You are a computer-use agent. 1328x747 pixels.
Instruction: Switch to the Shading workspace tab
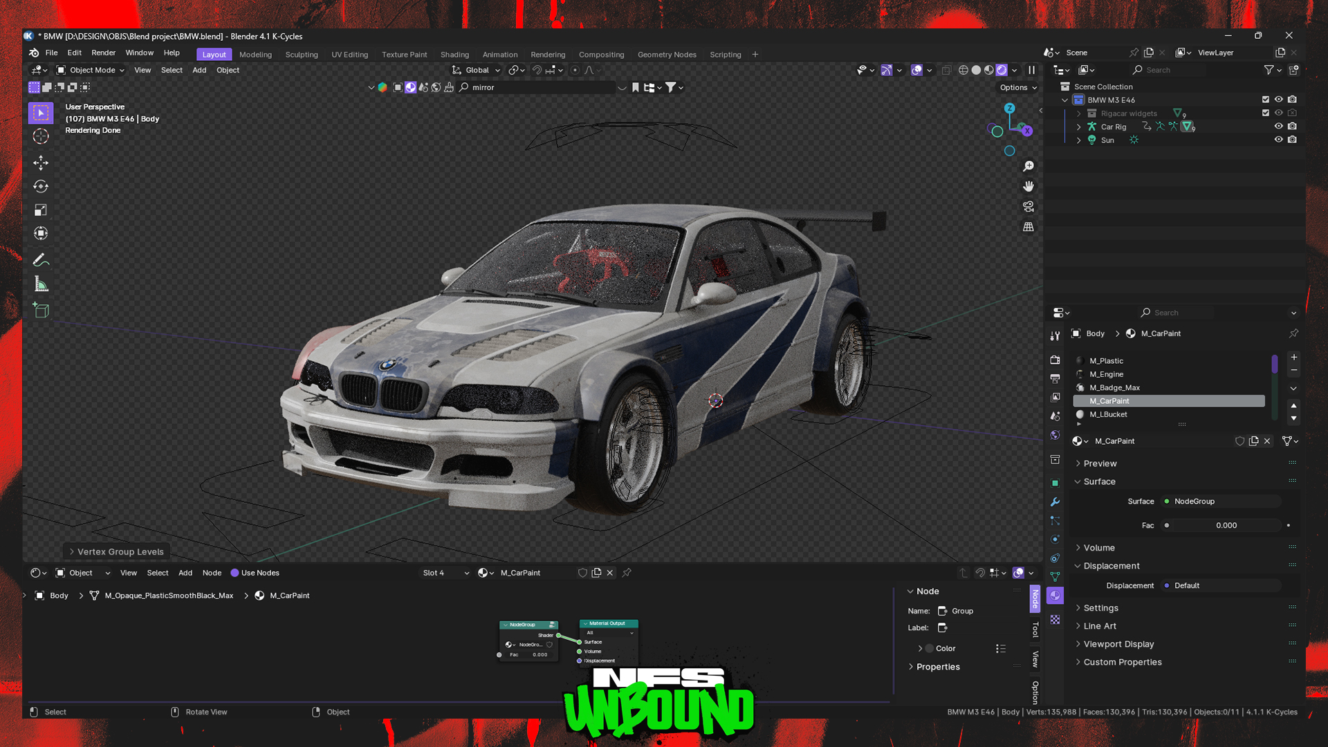pos(454,55)
